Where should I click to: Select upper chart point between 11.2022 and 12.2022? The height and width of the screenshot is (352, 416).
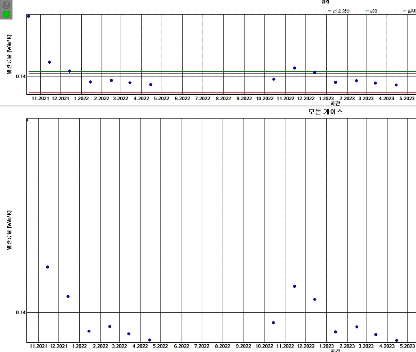point(295,68)
